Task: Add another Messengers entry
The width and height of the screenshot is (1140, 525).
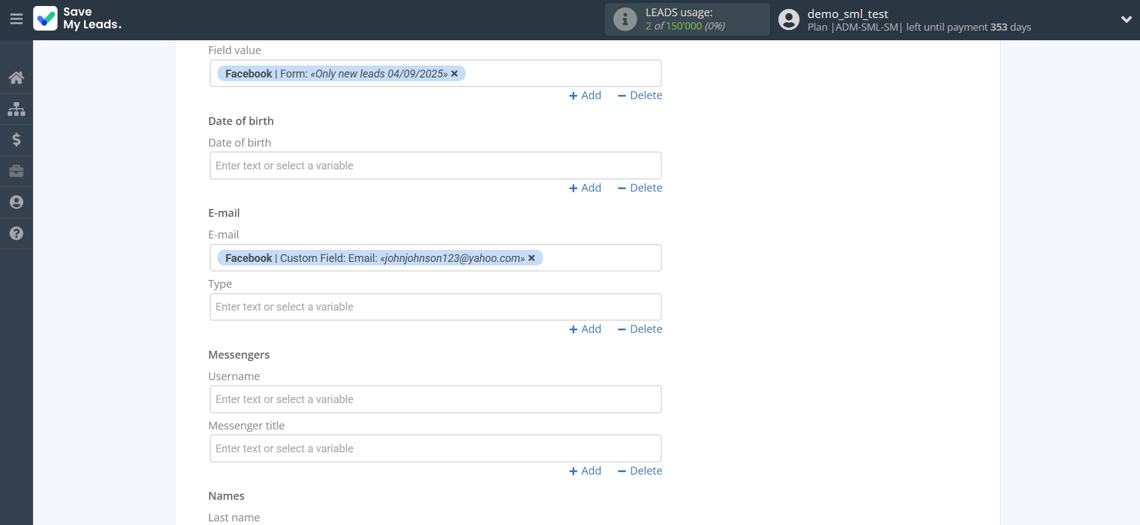Action: (x=585, y=471)
